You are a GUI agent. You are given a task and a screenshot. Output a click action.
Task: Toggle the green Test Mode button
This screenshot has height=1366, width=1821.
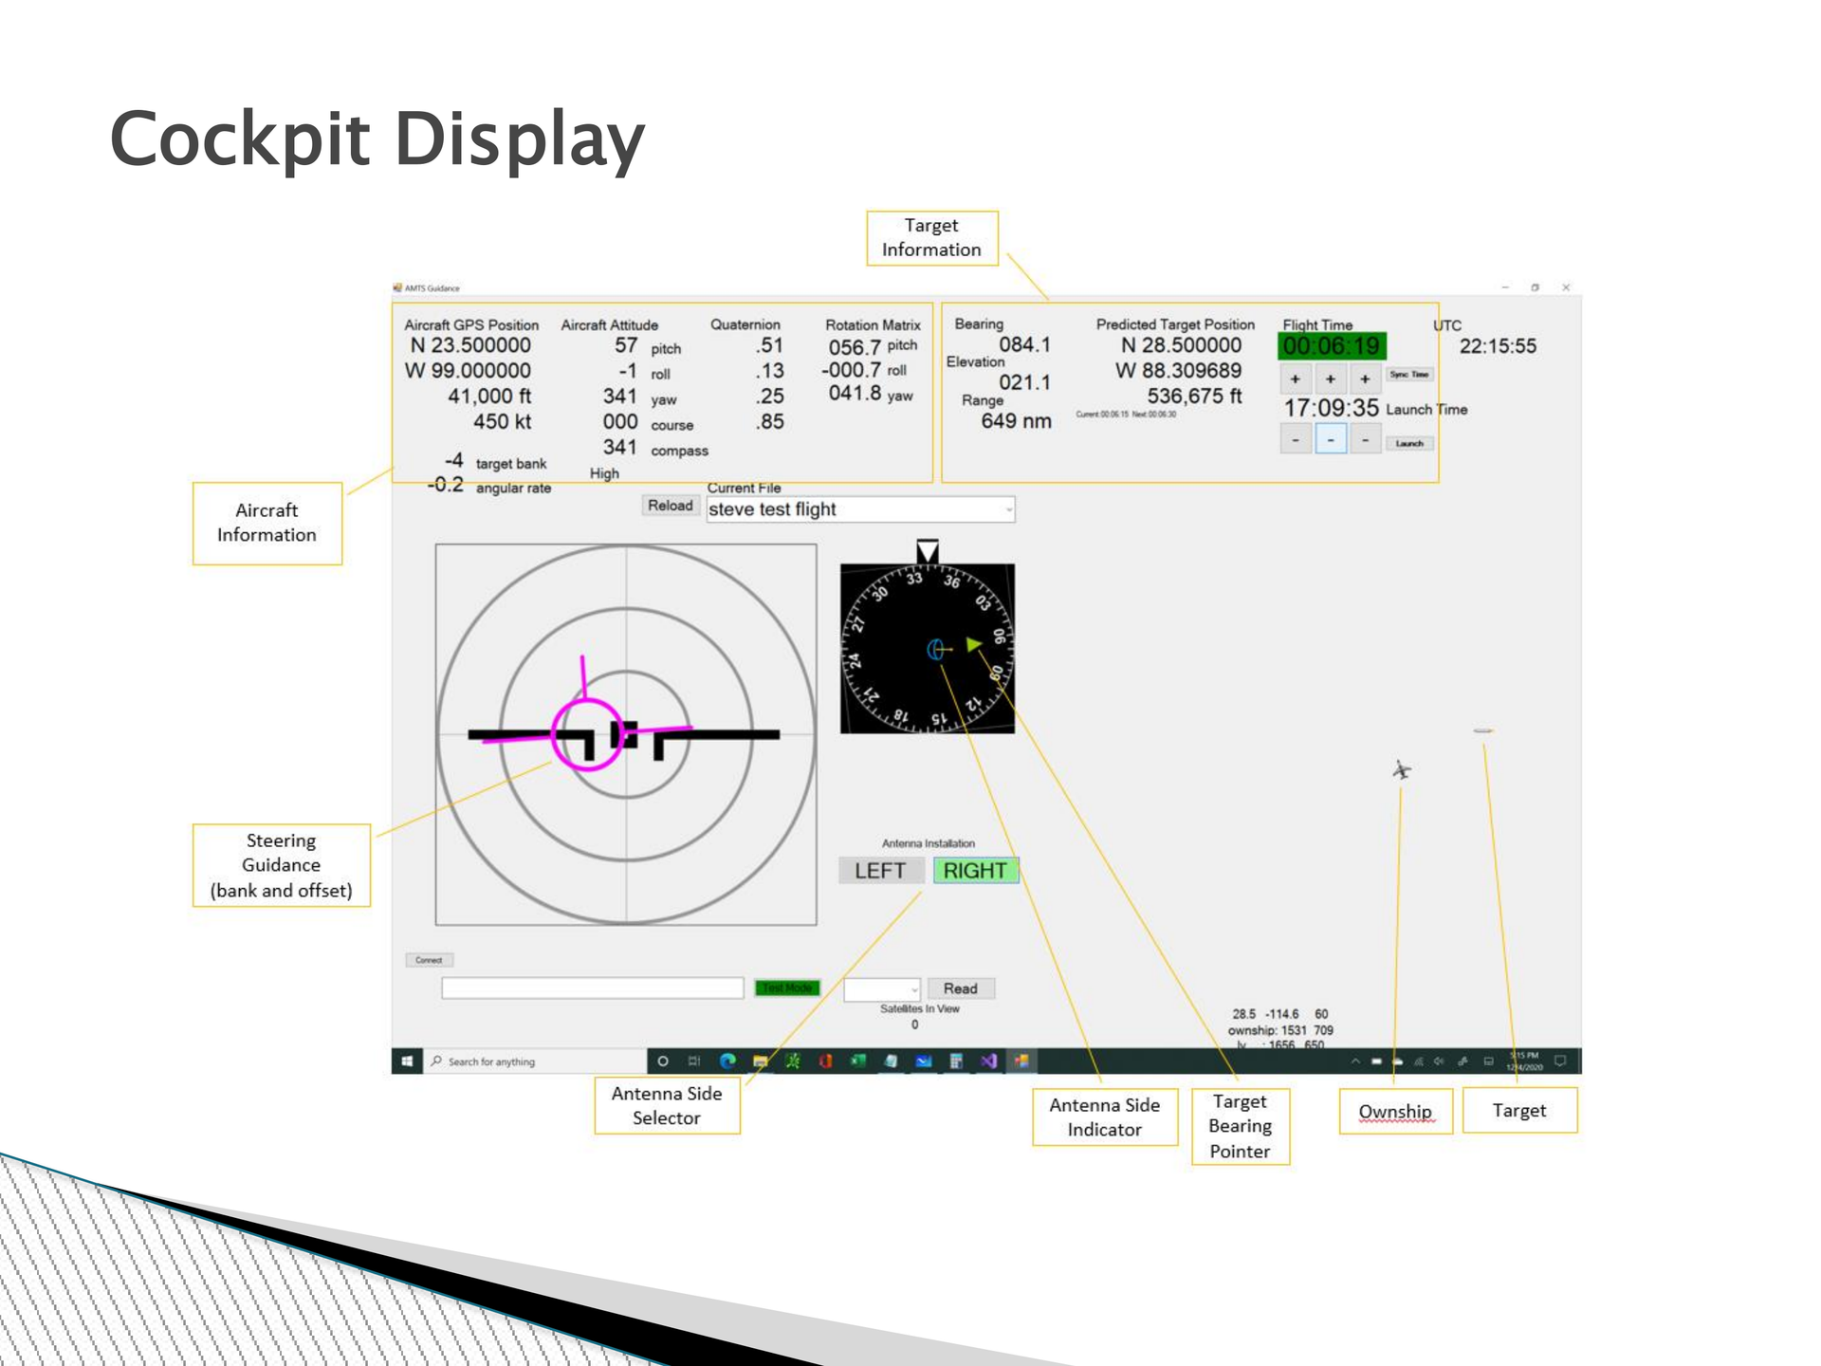786,988
